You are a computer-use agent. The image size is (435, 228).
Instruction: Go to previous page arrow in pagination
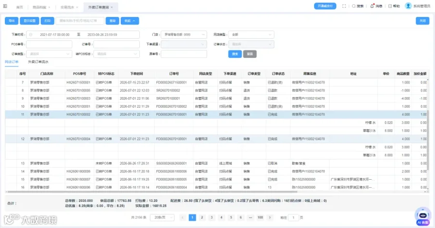pyautogui.click(x=182, y=217)
